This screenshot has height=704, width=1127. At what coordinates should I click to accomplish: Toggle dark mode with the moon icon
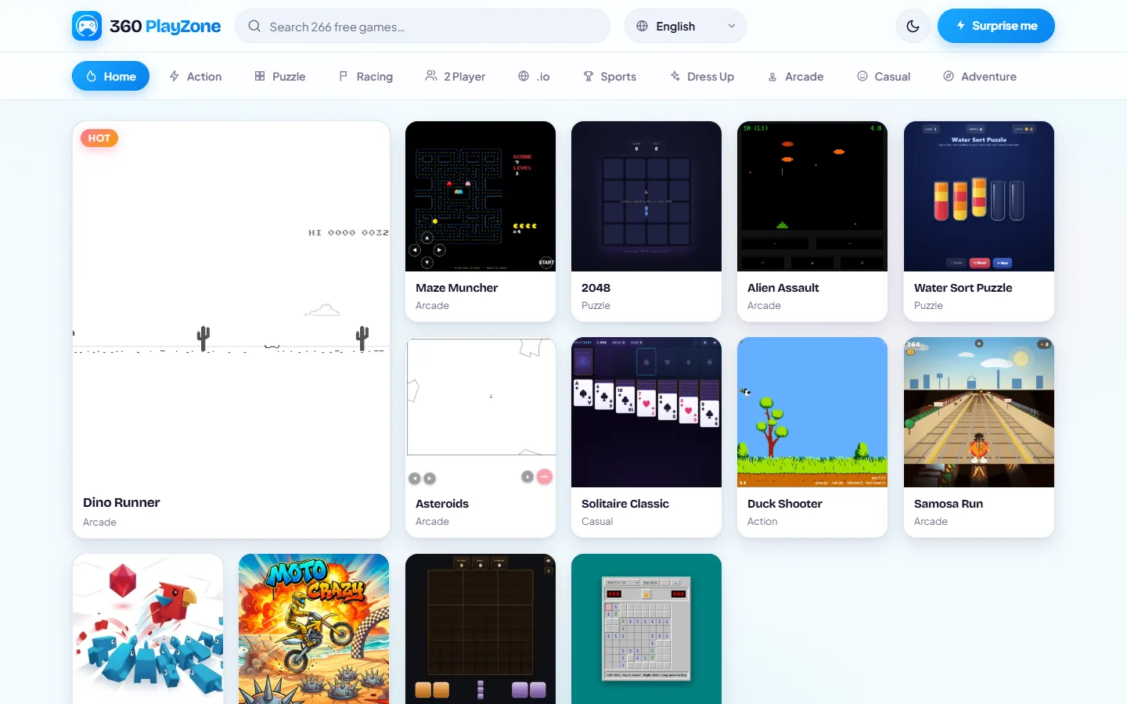point(913,26)
